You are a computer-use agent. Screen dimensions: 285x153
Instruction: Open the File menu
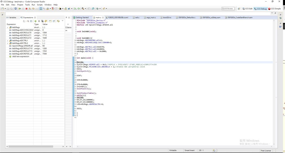2,5
